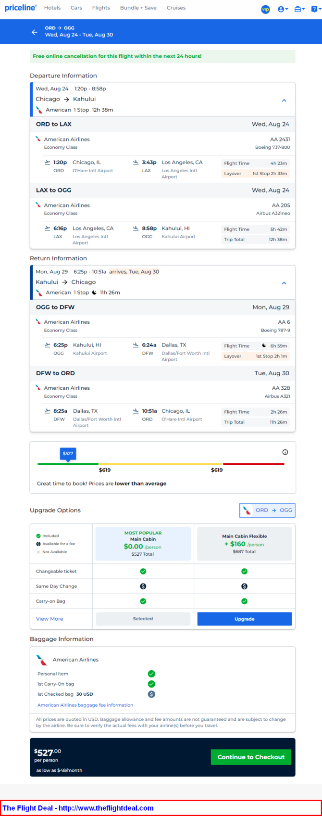Open the trips briefcase dropdown

coord(299,9)
